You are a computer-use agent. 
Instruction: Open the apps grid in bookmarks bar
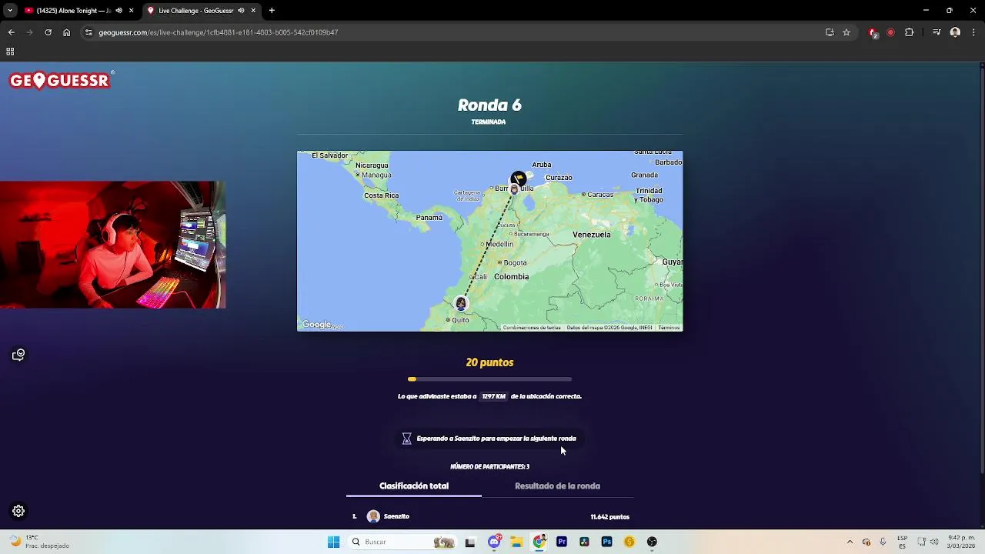10,52
